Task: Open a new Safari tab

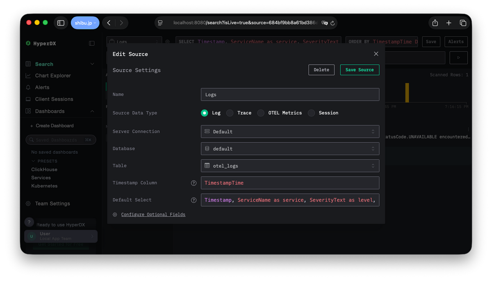Action: click(x=449, y=23)
